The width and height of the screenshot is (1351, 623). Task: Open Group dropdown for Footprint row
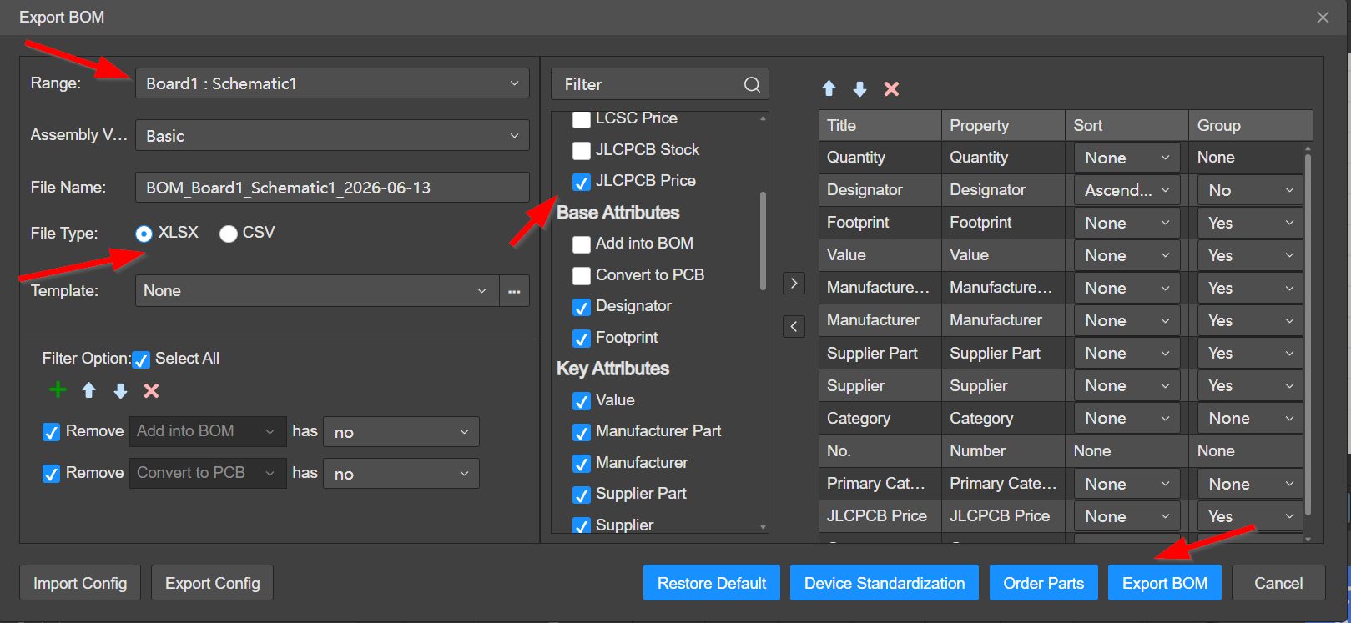pos(1250,223)
